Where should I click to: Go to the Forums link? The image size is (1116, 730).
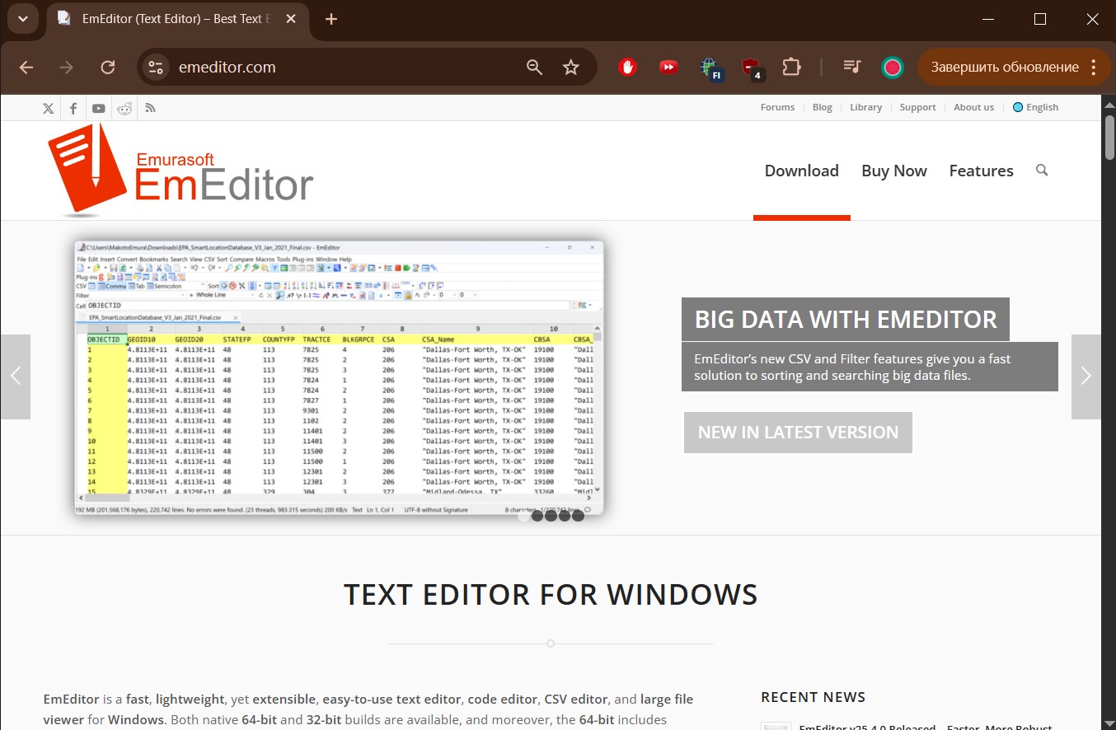pos(777,107)
